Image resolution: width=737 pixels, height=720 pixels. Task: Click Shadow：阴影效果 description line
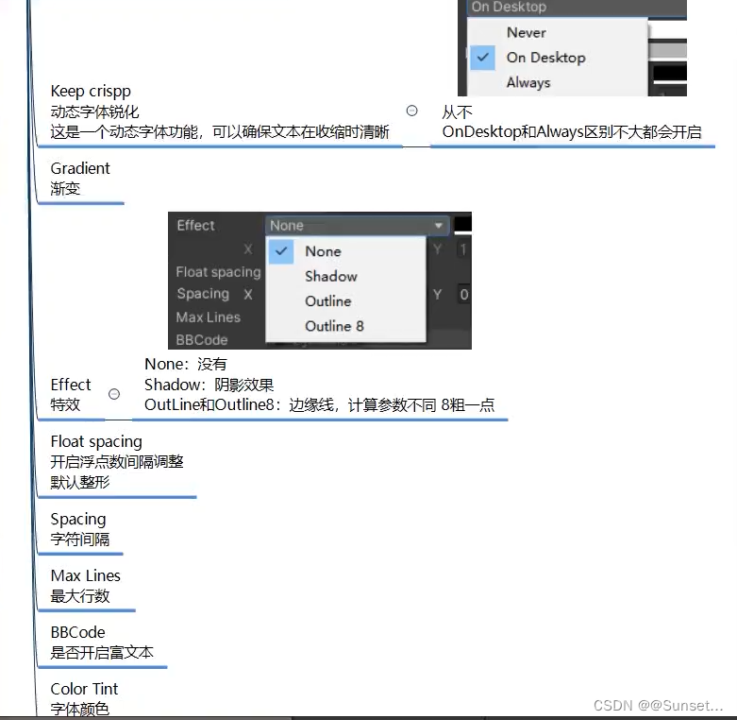click(x=209, y=385)
